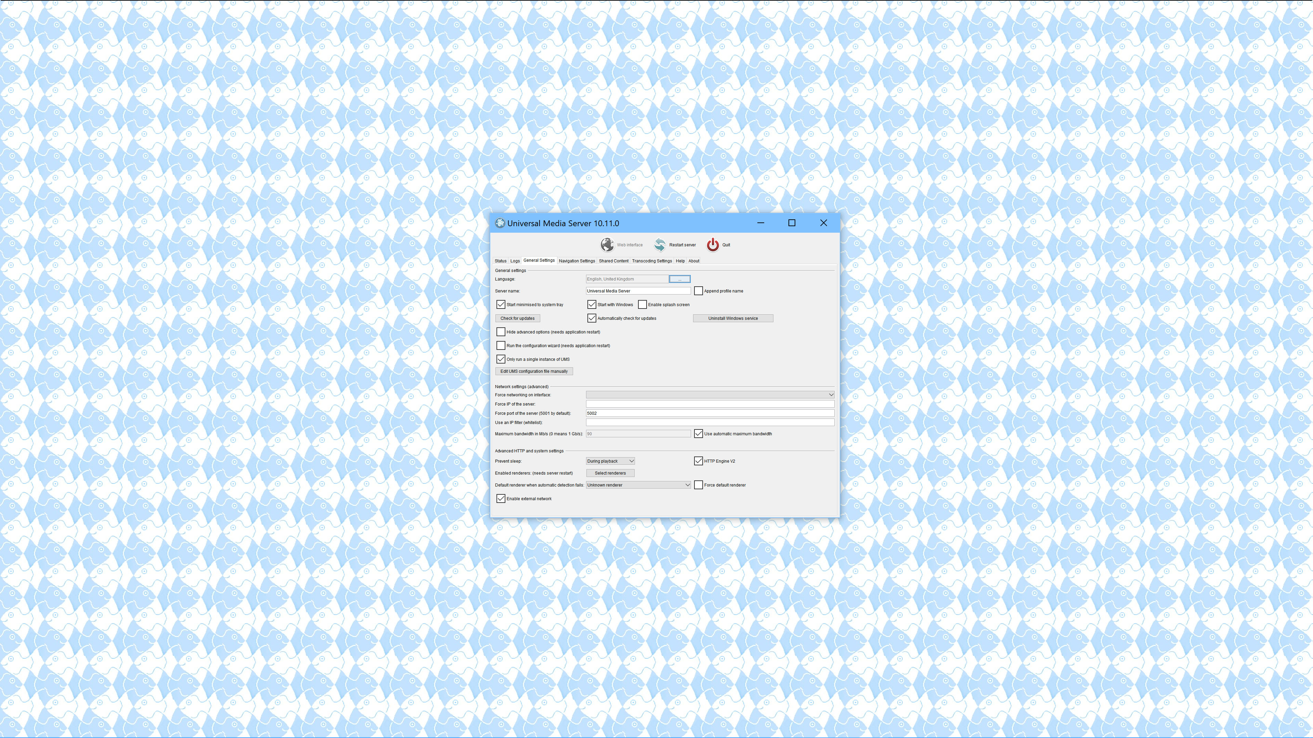The height and width of the screenshot is (738, 1313).
Task: Open the Navigation Settings tab
Action: point(576,261)
